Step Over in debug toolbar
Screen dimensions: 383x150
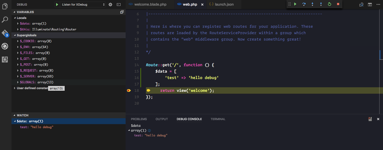(x=304, y=4)
